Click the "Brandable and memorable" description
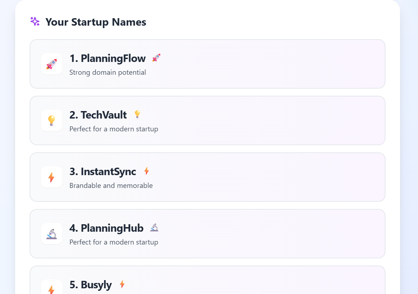The height and width of the screenshot is (294, 418). (111, 186)
